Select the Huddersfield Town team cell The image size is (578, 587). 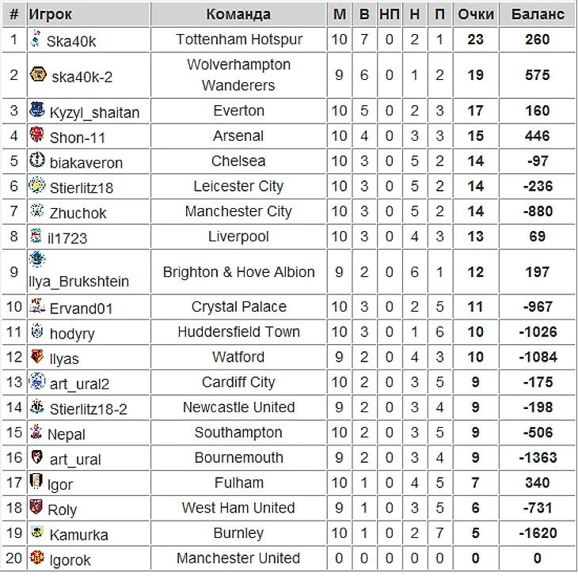pos(238,331)
